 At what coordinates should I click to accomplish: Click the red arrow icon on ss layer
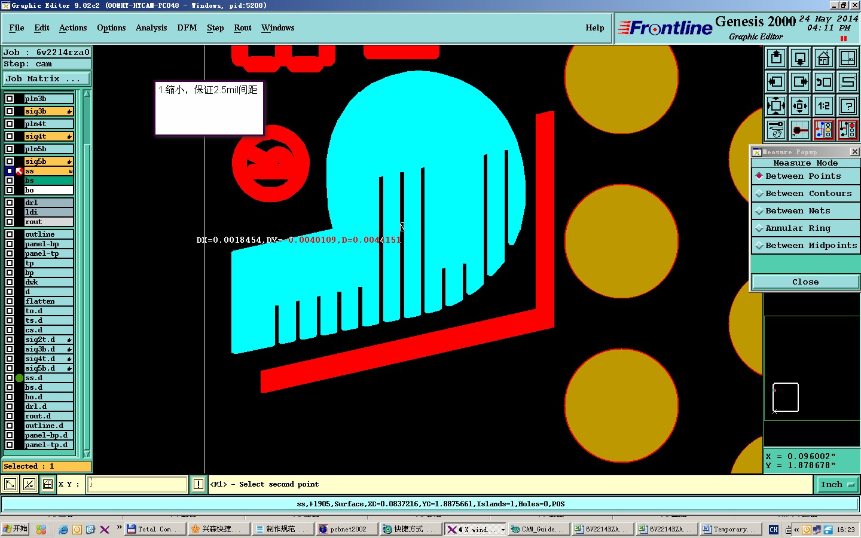tap(19, 171)
